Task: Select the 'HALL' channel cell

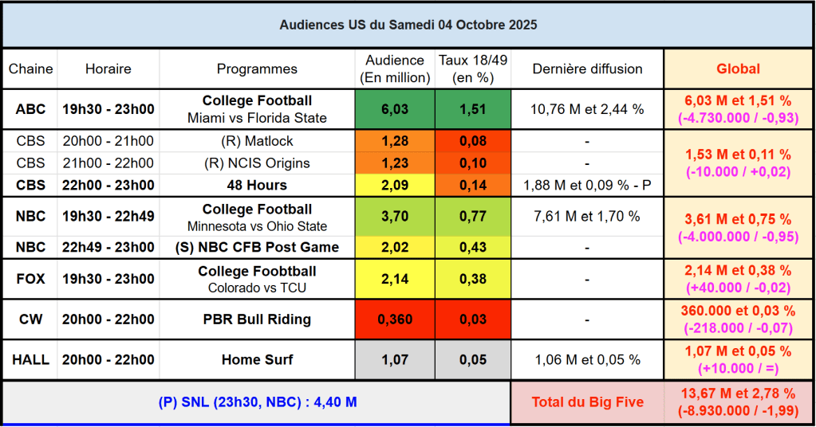Action: click(30, 360)
